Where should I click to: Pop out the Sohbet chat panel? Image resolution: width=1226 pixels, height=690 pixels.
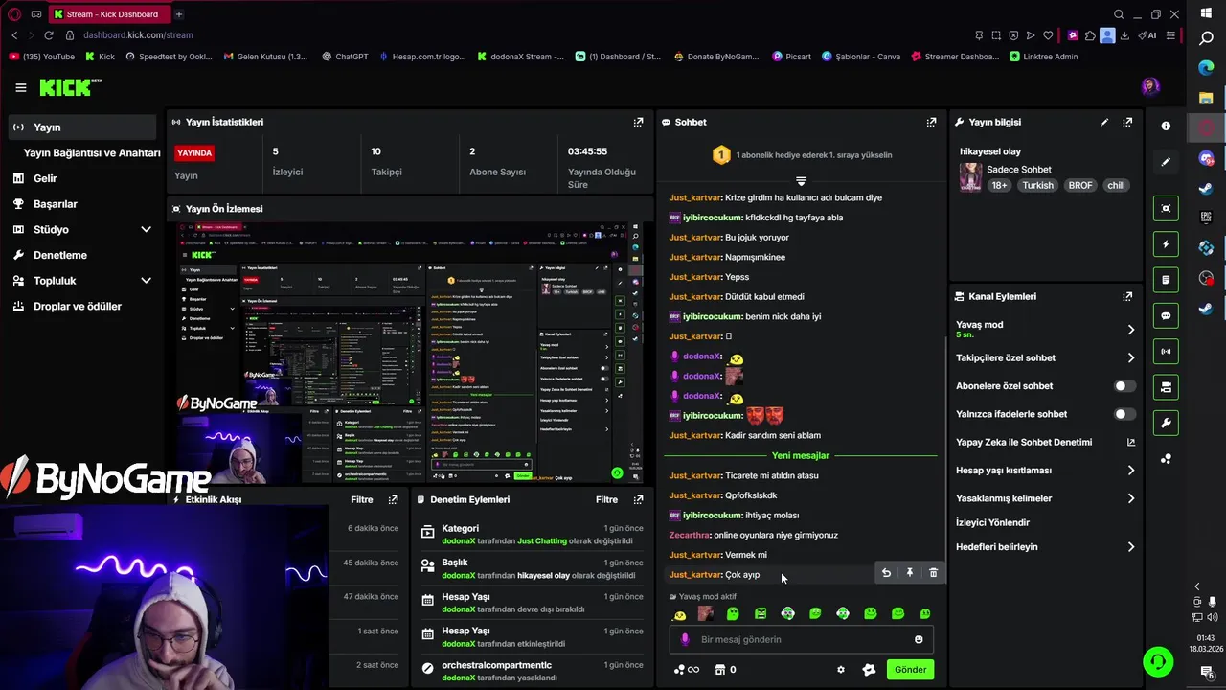pyautogui.click(x=931, y=122)
